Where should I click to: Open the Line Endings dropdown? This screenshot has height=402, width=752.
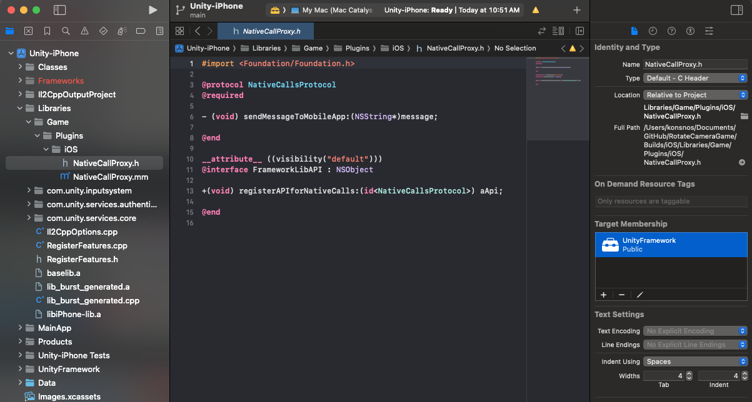point(696,345)
